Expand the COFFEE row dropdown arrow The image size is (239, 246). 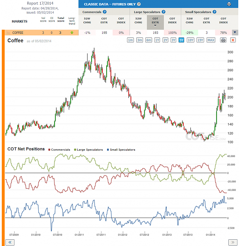click(x=235, y=33)
